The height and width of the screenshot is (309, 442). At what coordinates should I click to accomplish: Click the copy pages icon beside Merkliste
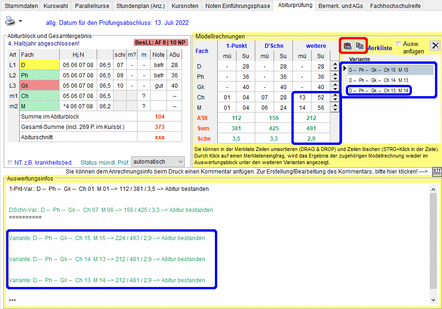coord(360,45)
